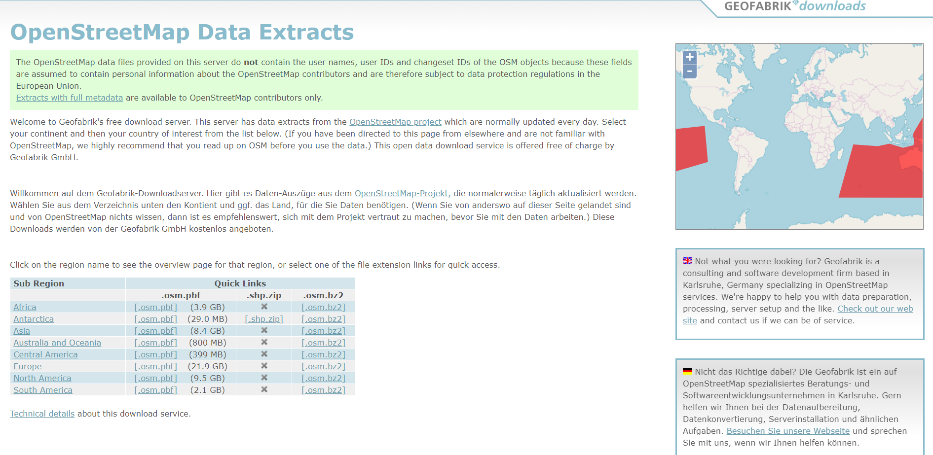
Task: Open the OpenStreetMap-Projekt German link
Action: (x=402, y=193)
